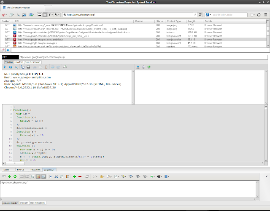This screenshot has height=211, width=270.
Task: Open the wrench tools dropdown in top toolbar
Action: [57, 15]
